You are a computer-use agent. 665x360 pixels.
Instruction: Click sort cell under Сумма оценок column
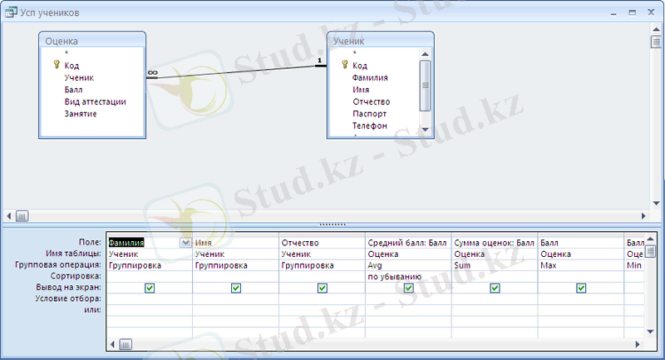495,277
